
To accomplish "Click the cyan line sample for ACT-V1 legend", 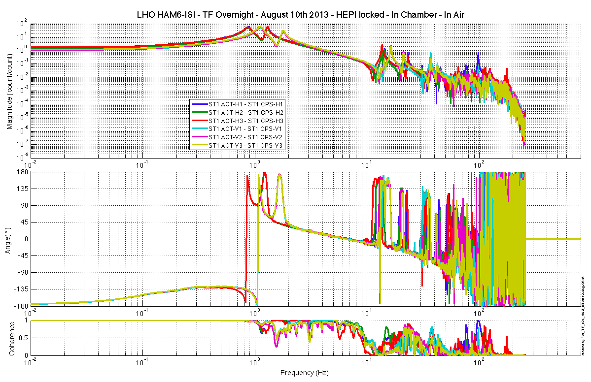I will point(200,128).
